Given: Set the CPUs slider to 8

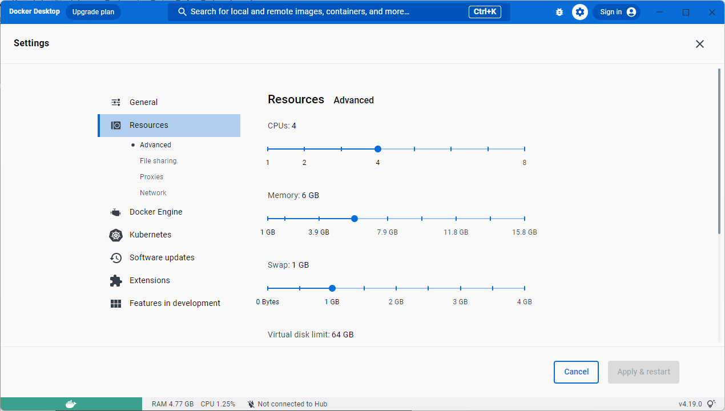Looking at the screenshot, I should pos(524,149).
